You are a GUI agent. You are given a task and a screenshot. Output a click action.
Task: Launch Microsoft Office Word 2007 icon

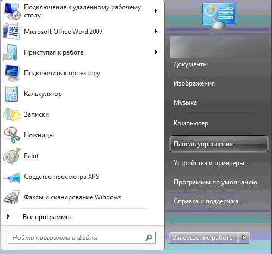tap(11, 32)
